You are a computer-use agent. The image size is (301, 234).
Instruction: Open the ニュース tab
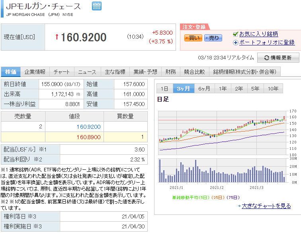87,72
